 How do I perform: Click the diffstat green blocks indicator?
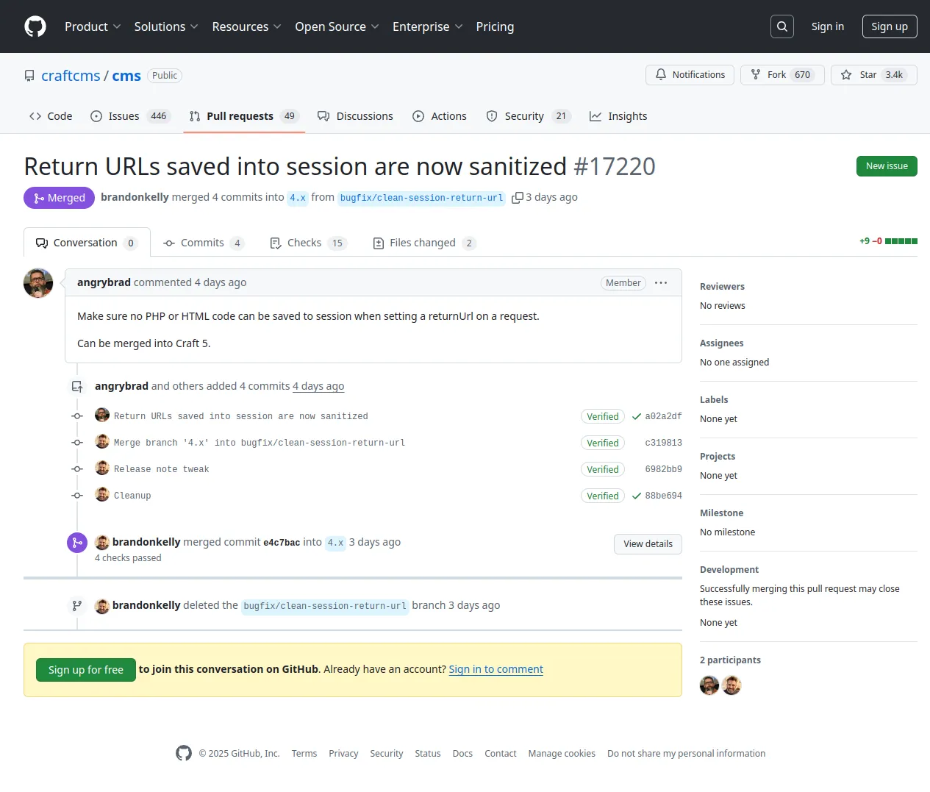(x=901, y=241)
